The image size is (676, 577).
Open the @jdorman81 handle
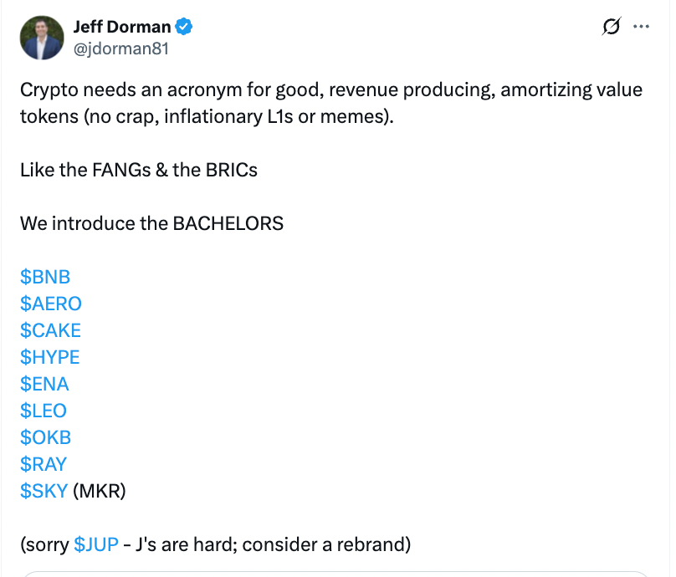click(120, 49)
